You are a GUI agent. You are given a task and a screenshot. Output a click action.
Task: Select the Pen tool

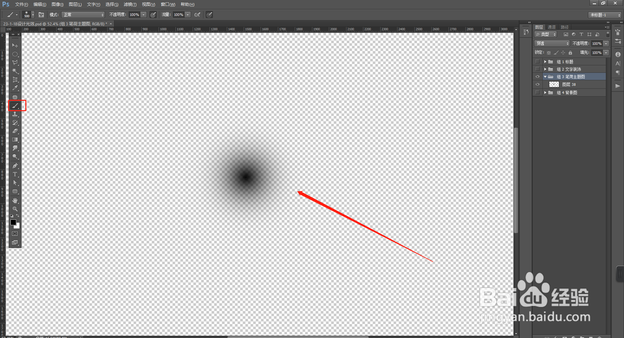click(15, 166)
